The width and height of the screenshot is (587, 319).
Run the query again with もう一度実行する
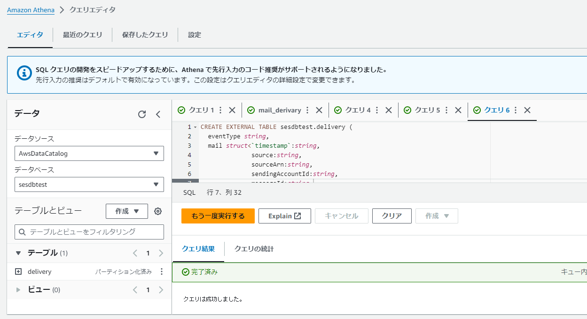pyautogui.click(x=218, y=216)
